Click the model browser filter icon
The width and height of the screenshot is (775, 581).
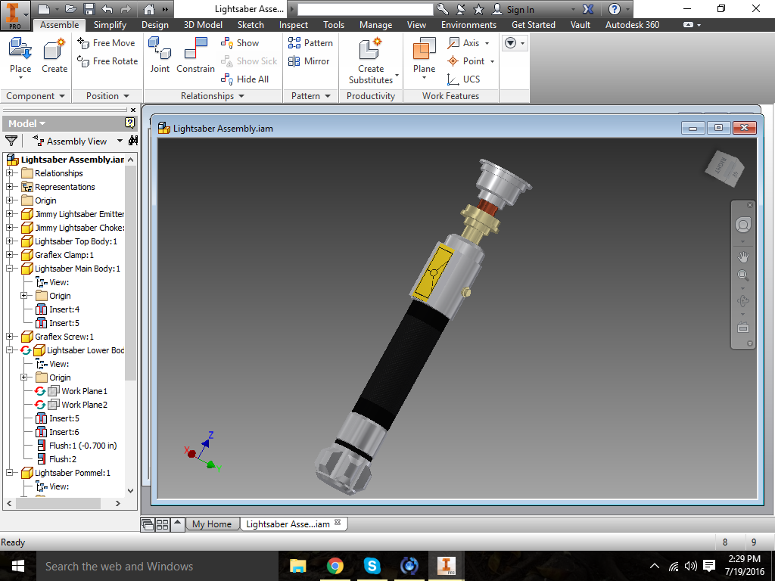coord(11,141)
